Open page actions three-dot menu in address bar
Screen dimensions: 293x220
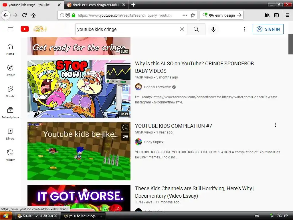point(185,15)
